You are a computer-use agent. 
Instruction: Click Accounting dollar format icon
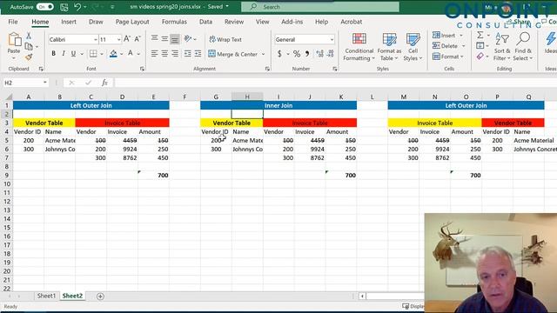(x=279, y=54)
